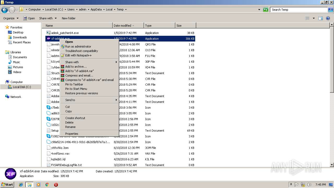Open the Change your view icon
The width and height of the screenshot is (334, 188).
(307, 18)
